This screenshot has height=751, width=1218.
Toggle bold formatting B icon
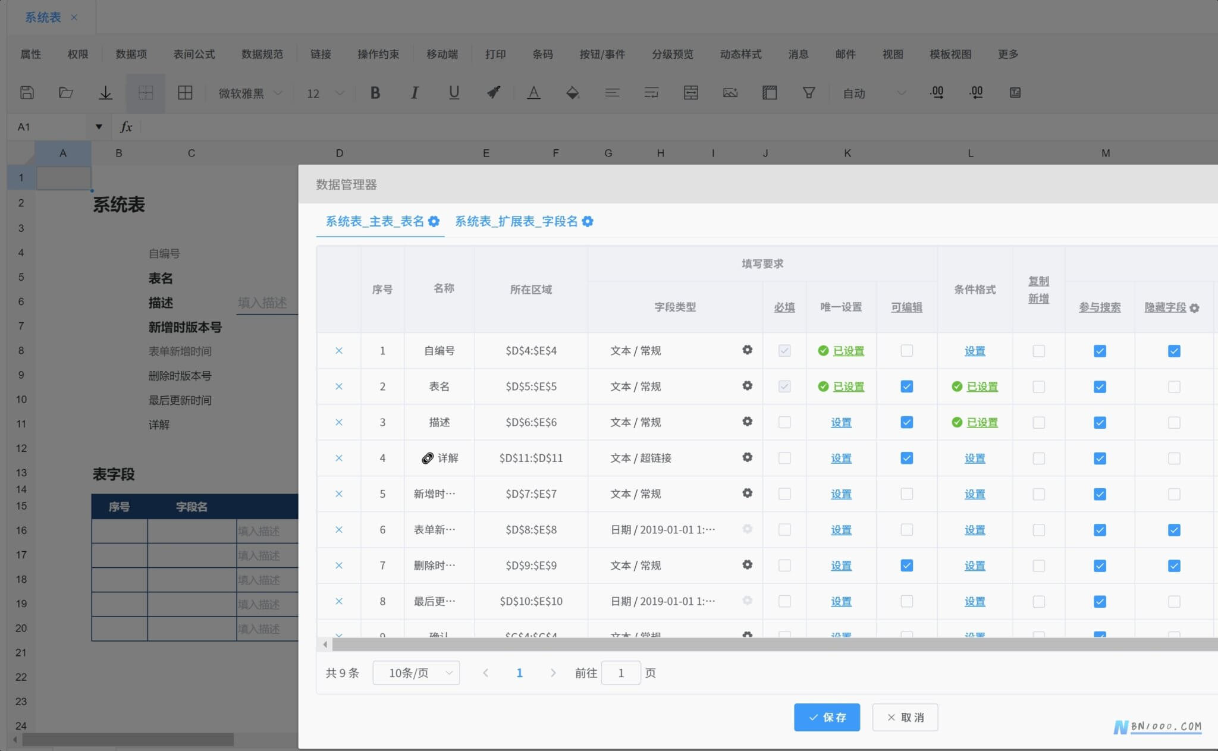pos(375,93)
